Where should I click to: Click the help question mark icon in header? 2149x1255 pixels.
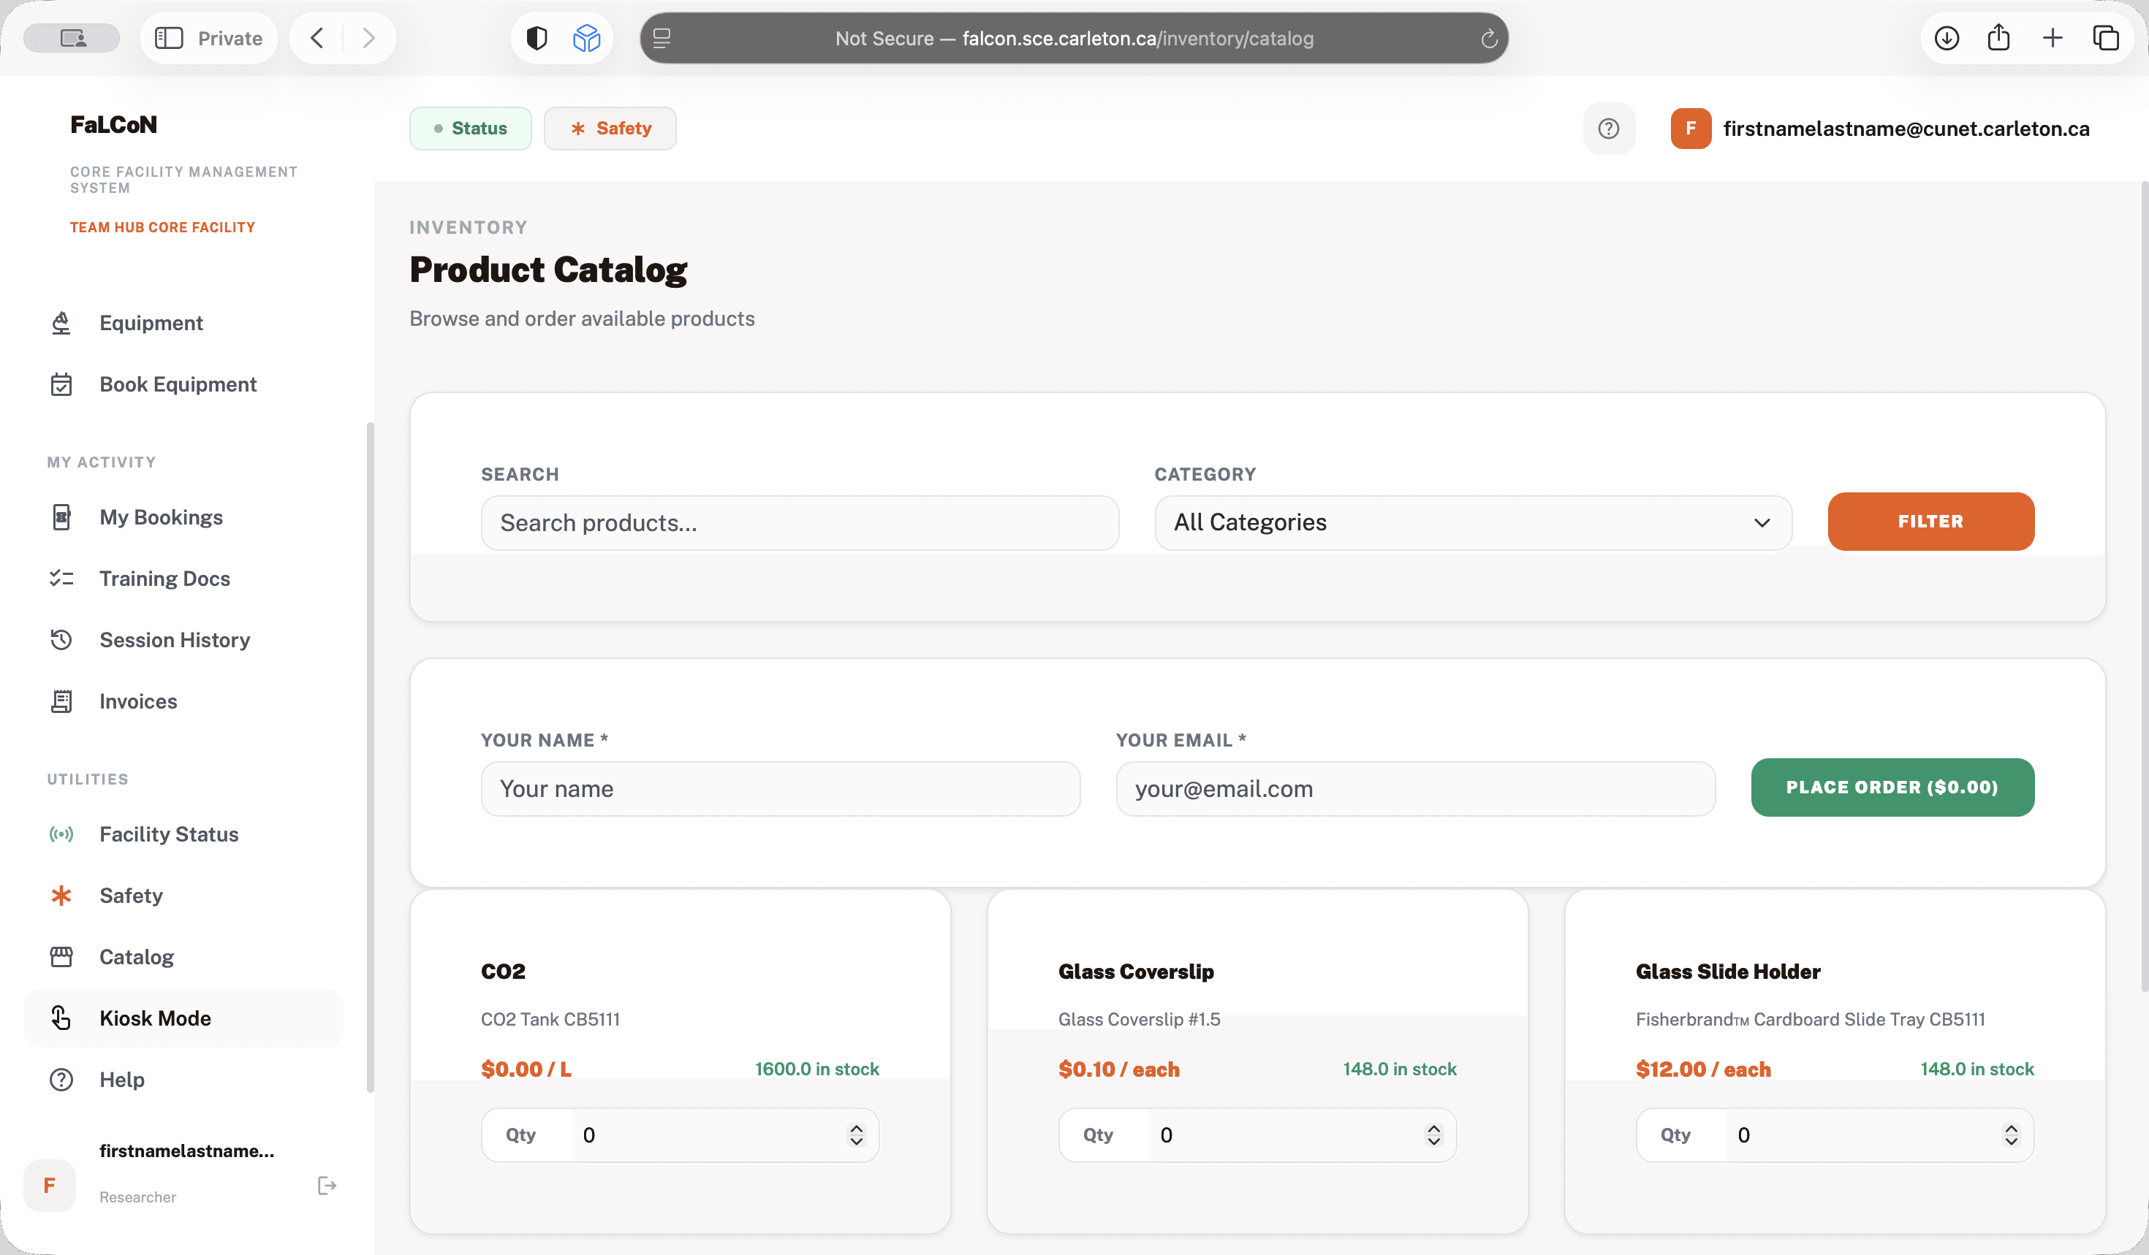click(1608, 129)
